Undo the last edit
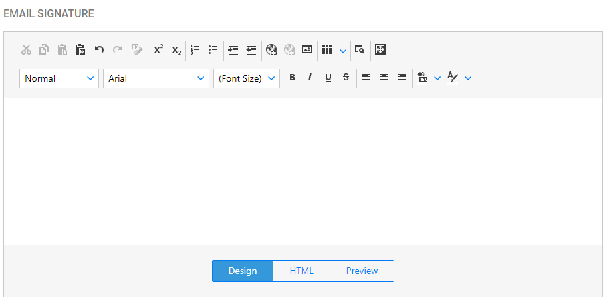The width and height of the screenshot is (609, 302). click(100, 49)
